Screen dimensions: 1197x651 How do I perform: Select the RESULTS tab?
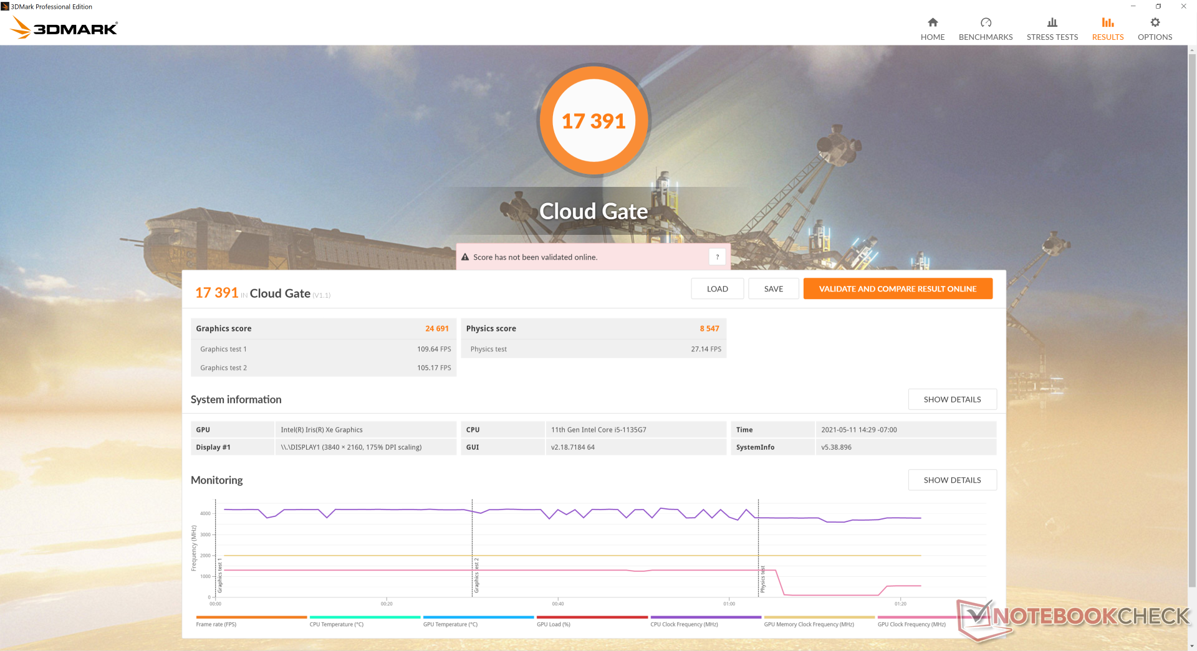click(x=1108, y=29)
